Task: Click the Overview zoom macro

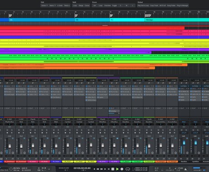Action: (107, 5)
